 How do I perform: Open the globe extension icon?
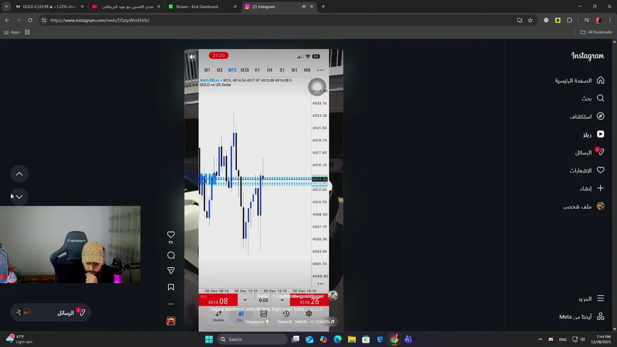[x=546, y=20]
